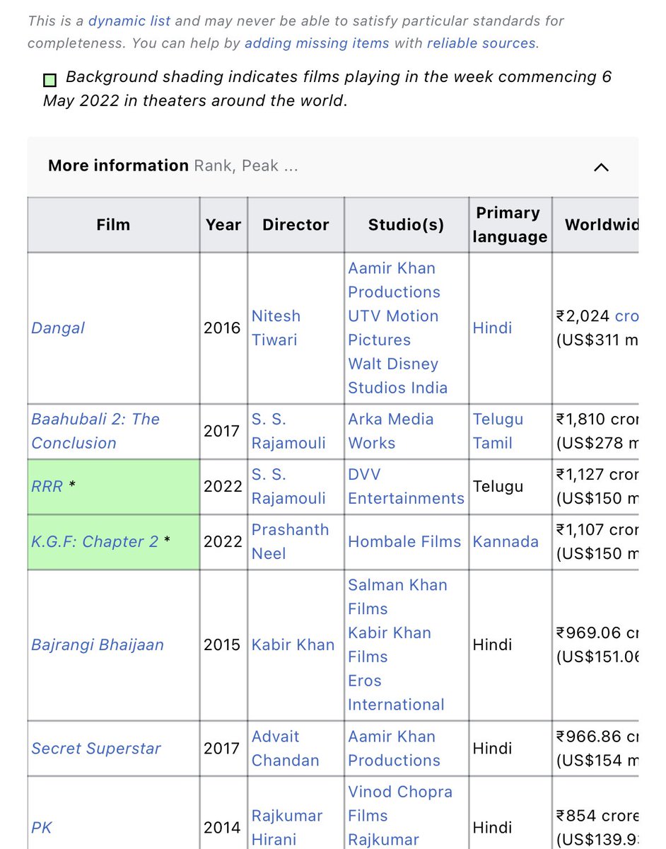Open the Bajrangi Bhaijaan link
This screenshot has height=849, width=666.
(98, 645)
